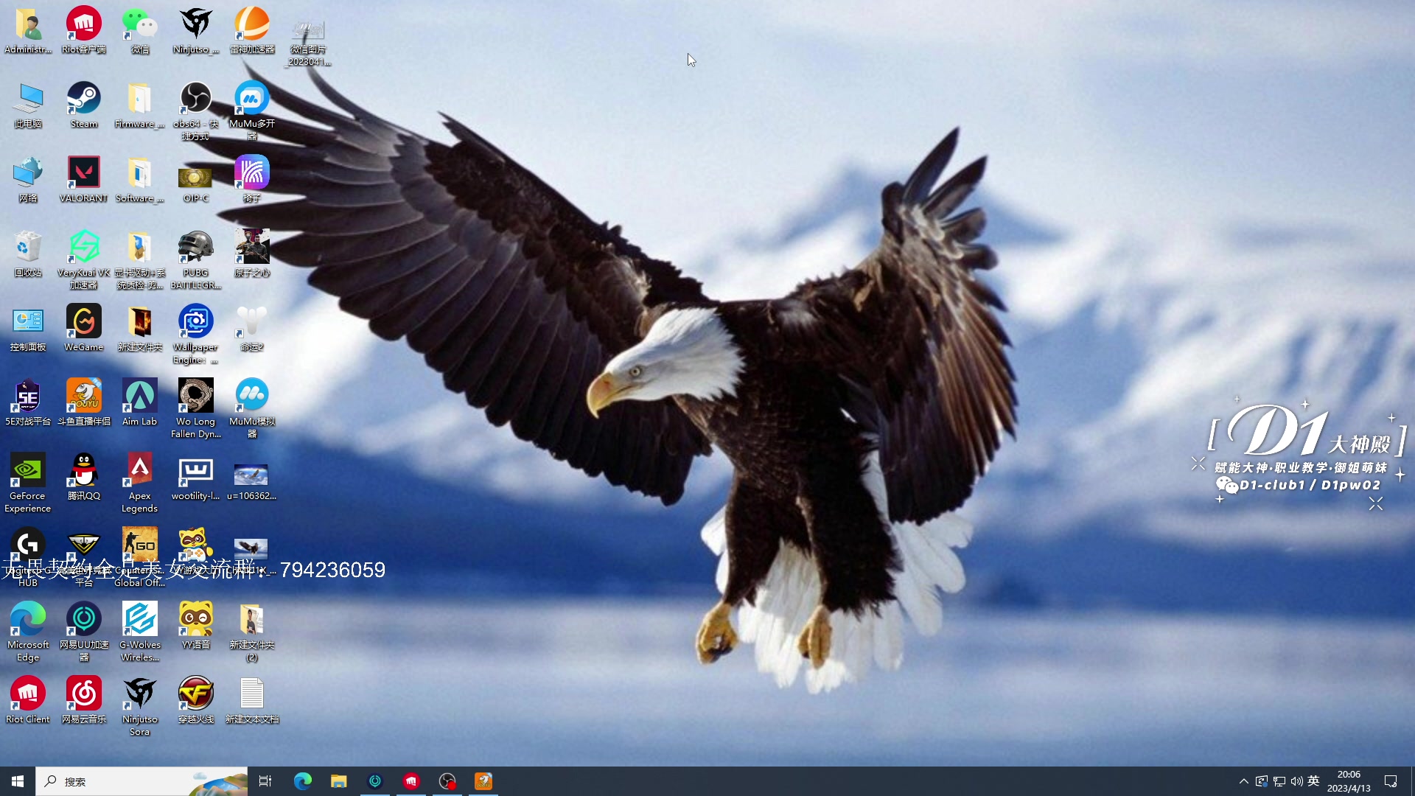1415x796 pixels.
Task: Open the notification center icon
Action: pos(1391,781)
